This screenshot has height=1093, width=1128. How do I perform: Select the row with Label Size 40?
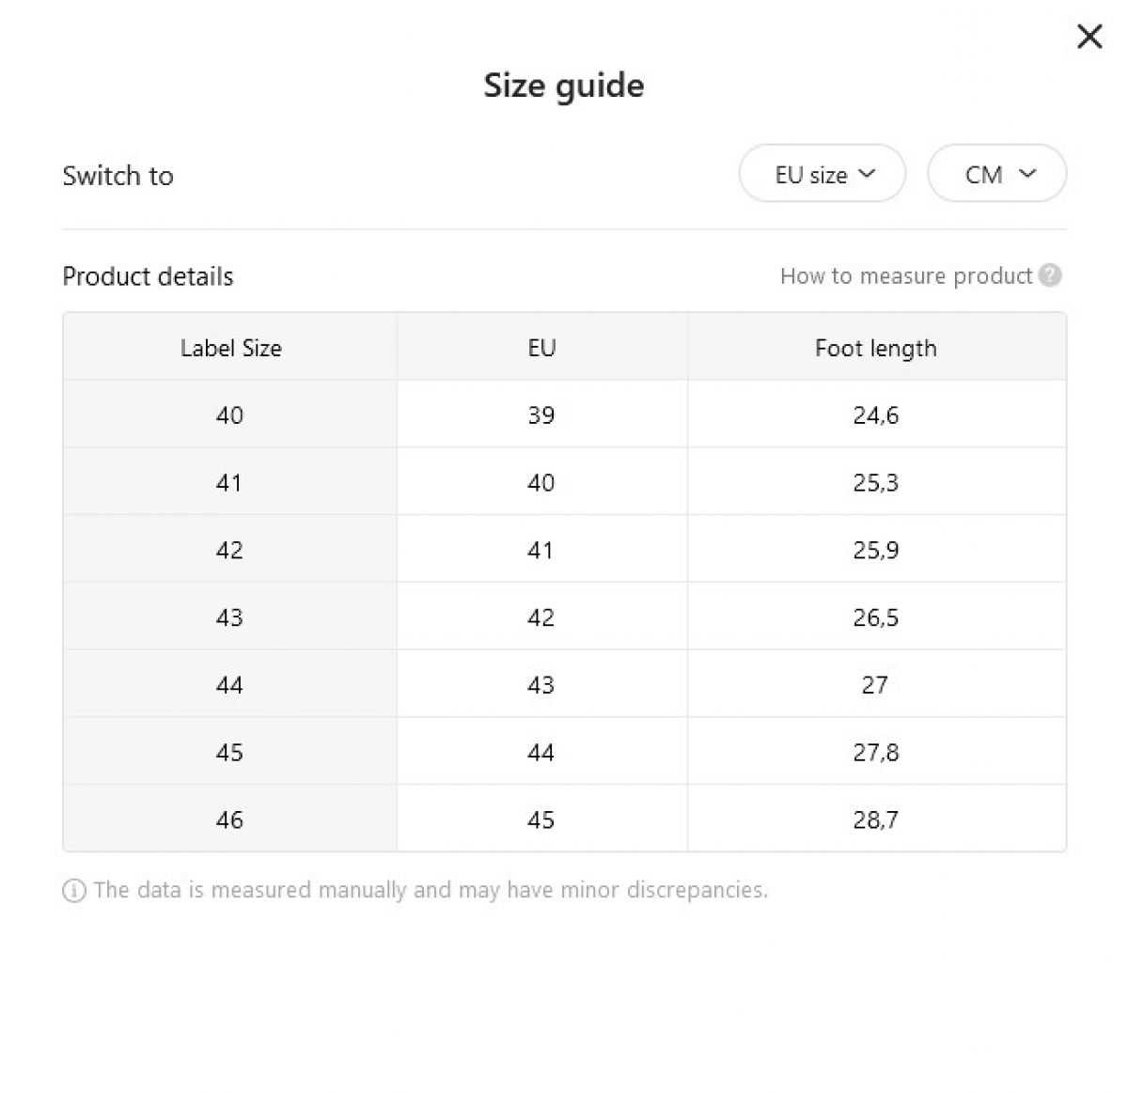pyautogui.click(x=564, y=414)
